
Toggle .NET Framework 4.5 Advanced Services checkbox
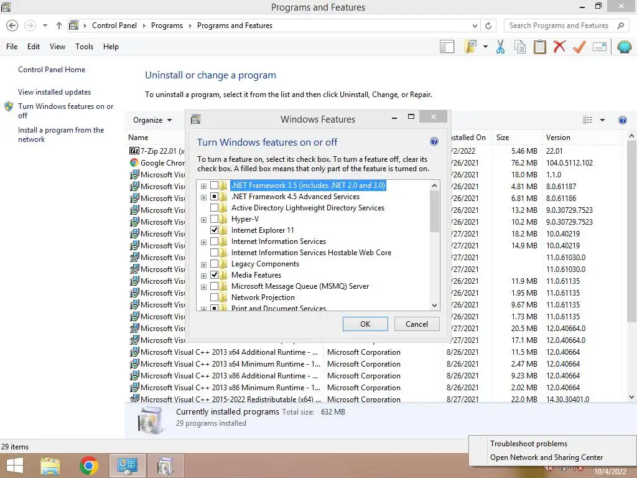click(214, 197)
